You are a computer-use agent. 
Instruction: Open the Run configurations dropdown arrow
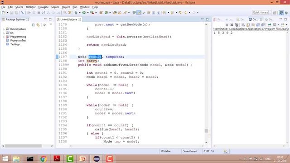point(87,13)
